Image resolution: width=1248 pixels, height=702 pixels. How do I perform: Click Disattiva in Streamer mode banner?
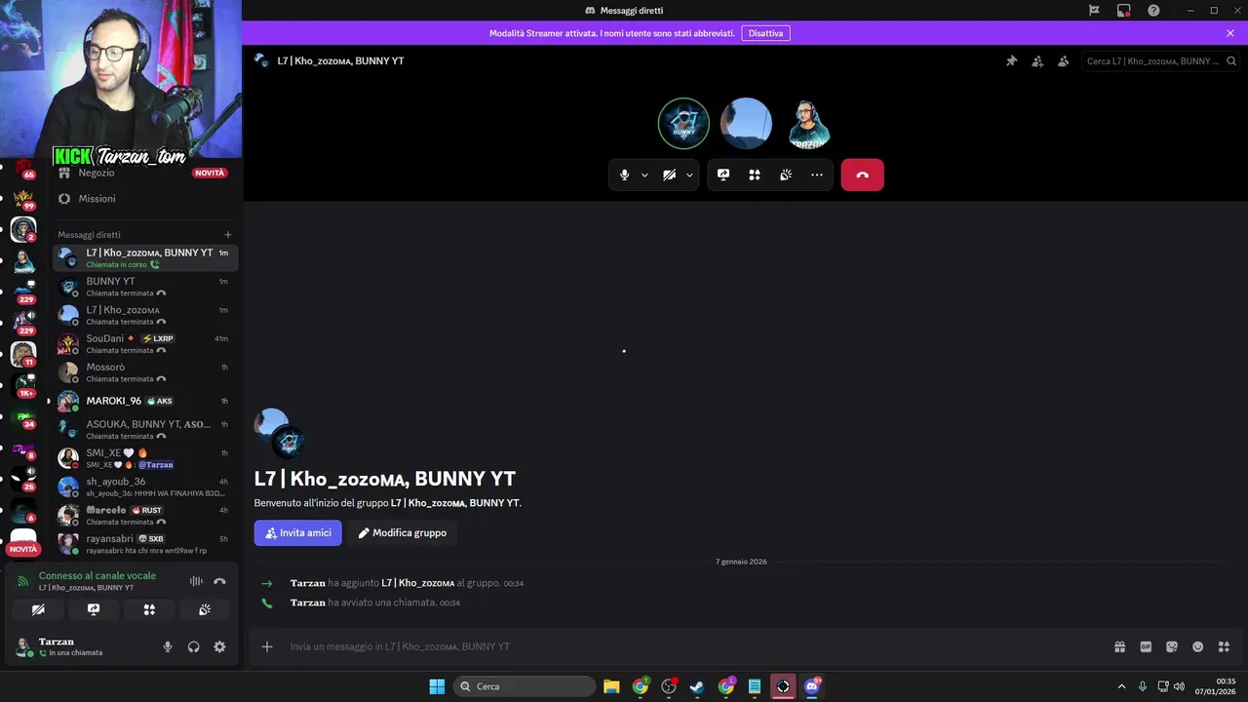[x=765, y=33]
